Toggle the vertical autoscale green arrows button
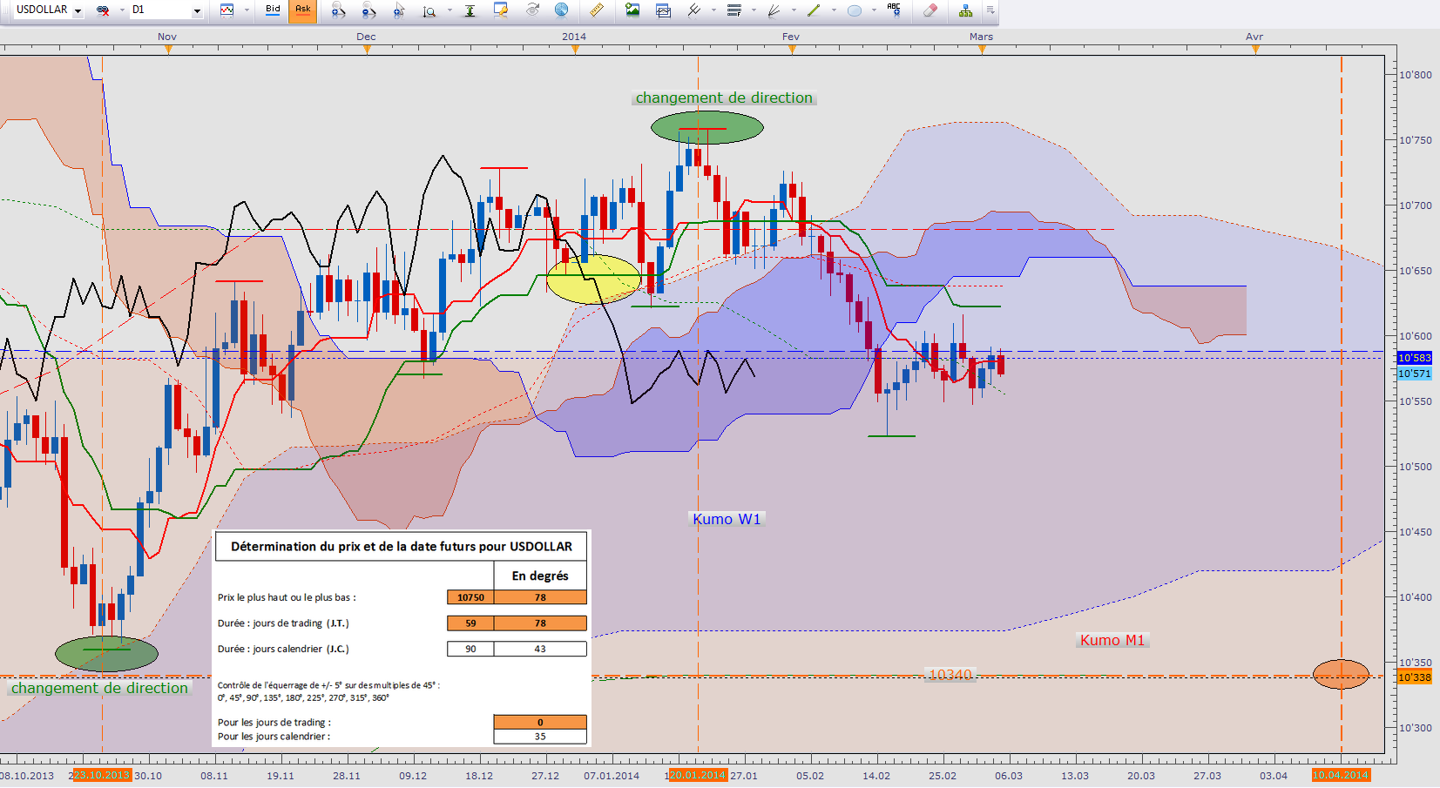Screen dimensions: 1440x788 [470, 10]
